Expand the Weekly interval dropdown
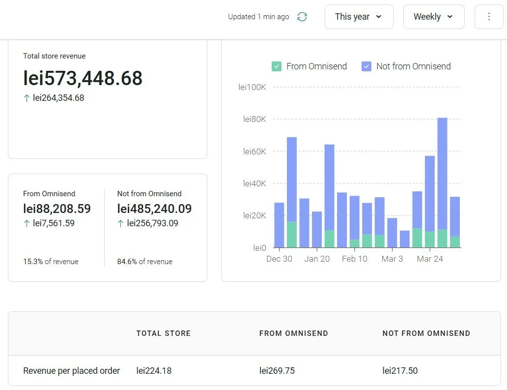 tap(433, 17)
